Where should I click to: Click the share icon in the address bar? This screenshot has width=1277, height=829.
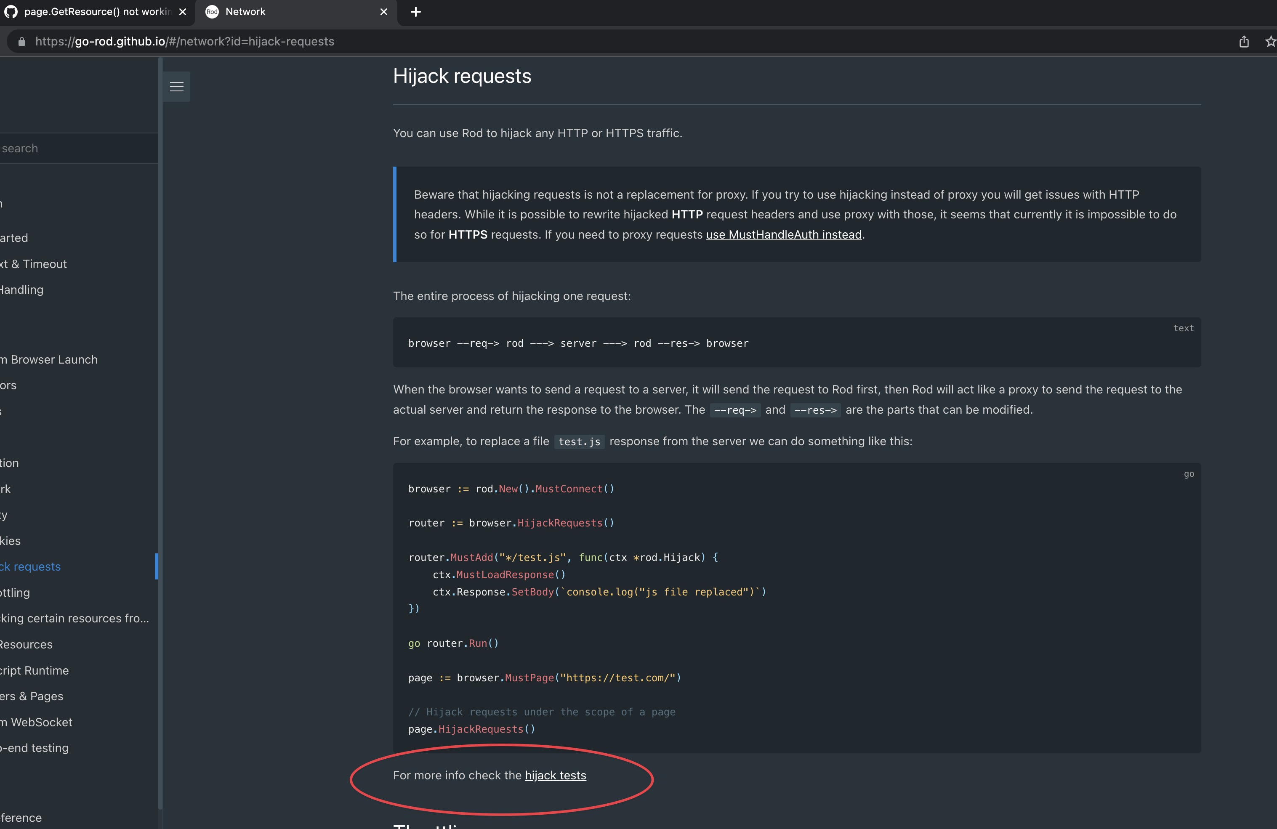click(1244, 41)
